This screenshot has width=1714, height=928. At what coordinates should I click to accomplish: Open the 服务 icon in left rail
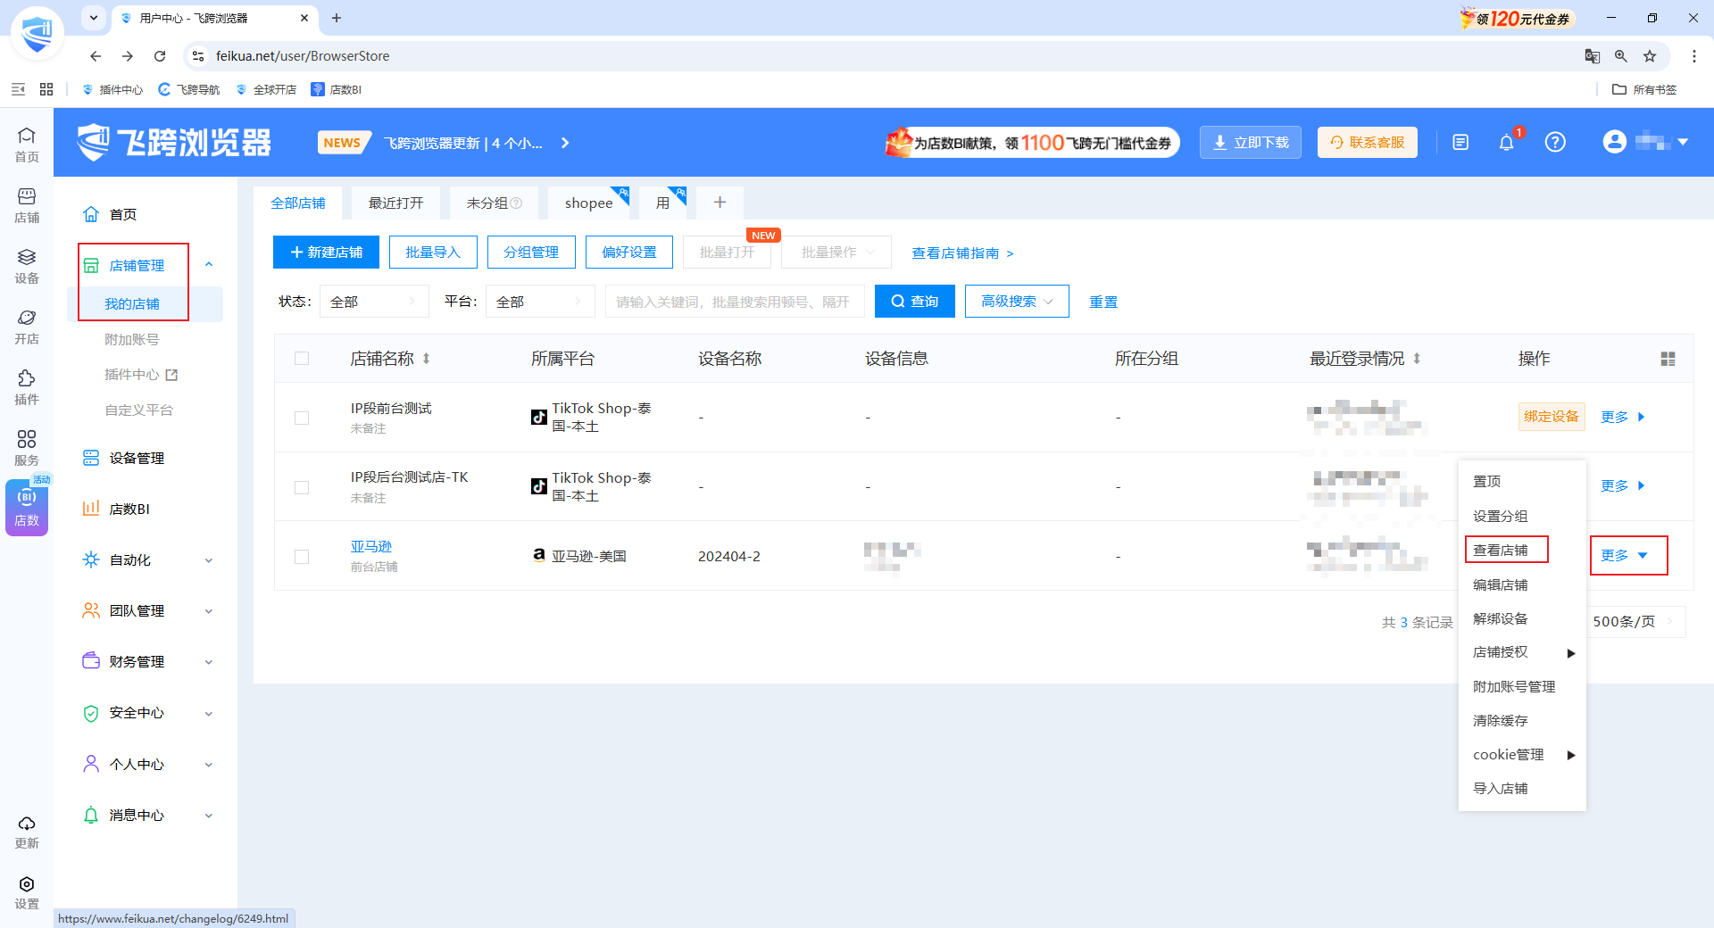[x=27, y=448]
